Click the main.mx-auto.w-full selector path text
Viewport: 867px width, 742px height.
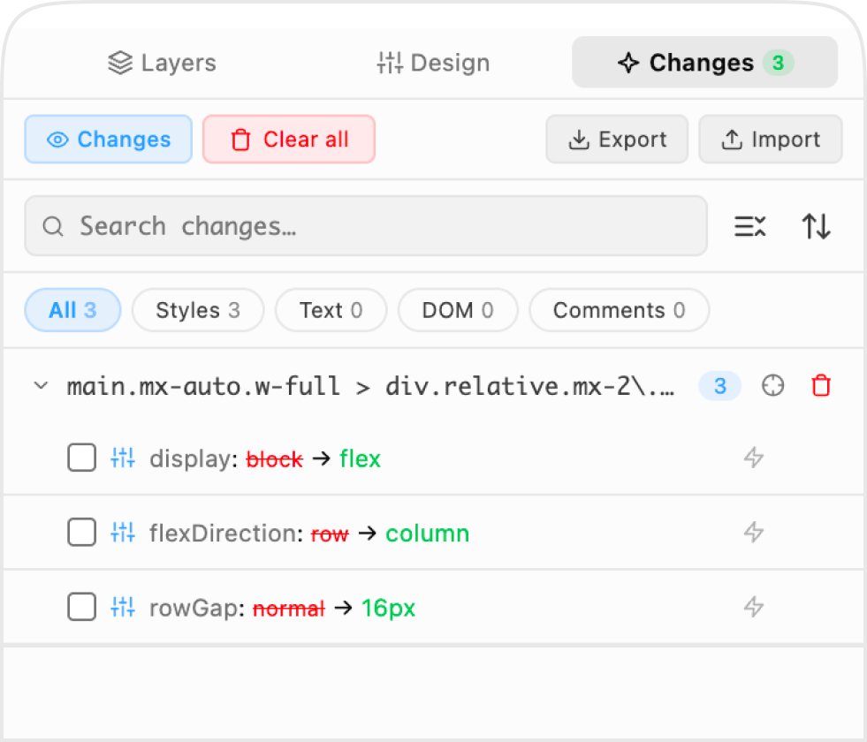coord(370,386)
